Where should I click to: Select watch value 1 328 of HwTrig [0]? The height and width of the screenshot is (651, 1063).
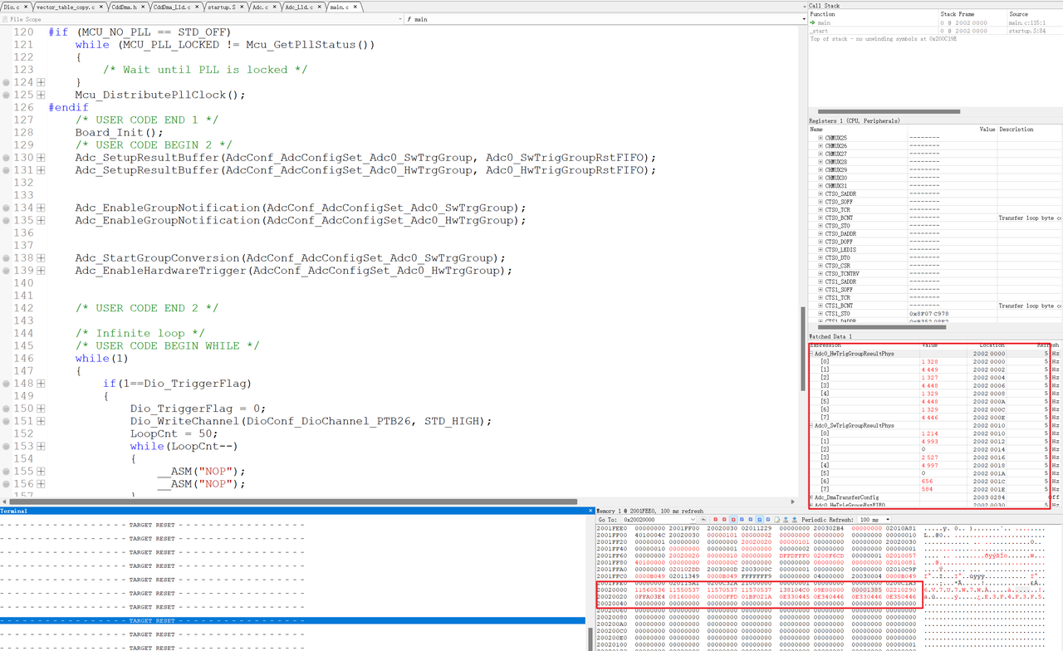tap(929, 361)
